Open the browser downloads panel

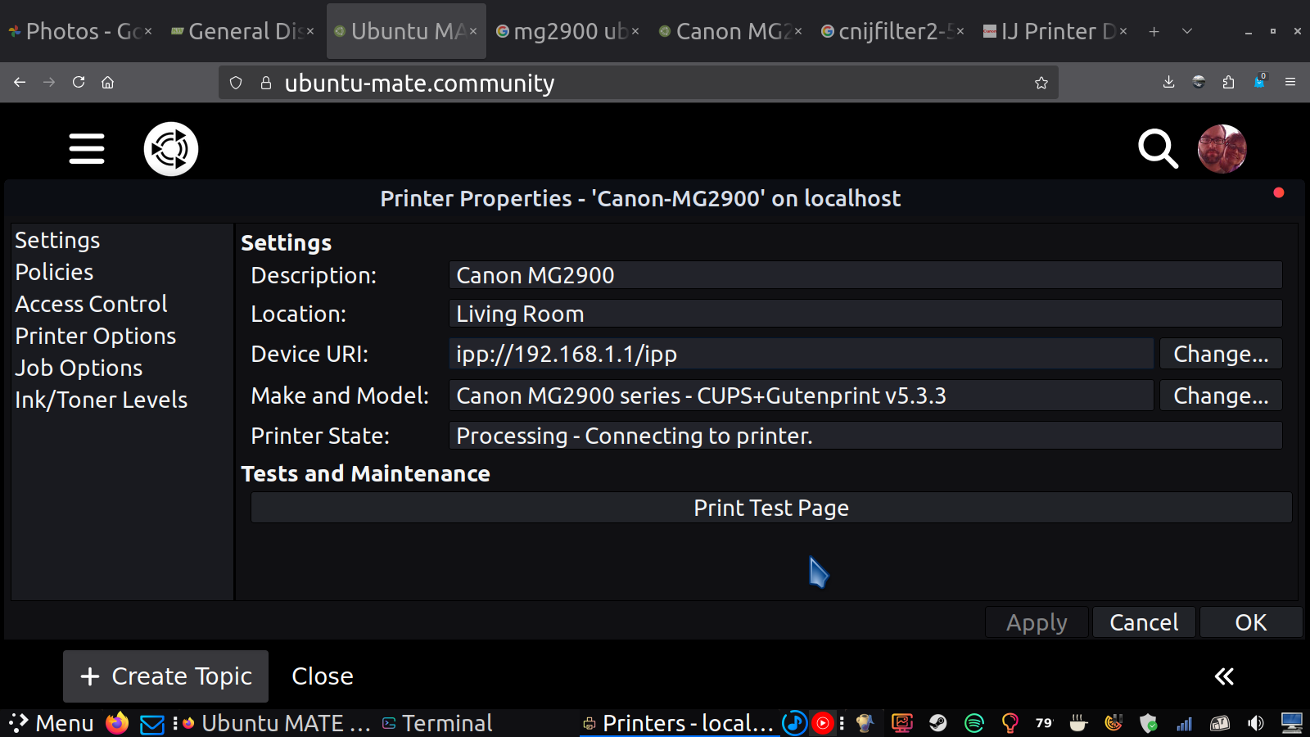click(x=1168, y=82)
